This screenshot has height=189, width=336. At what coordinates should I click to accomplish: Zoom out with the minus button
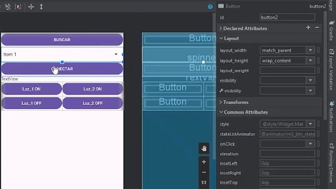204,172
